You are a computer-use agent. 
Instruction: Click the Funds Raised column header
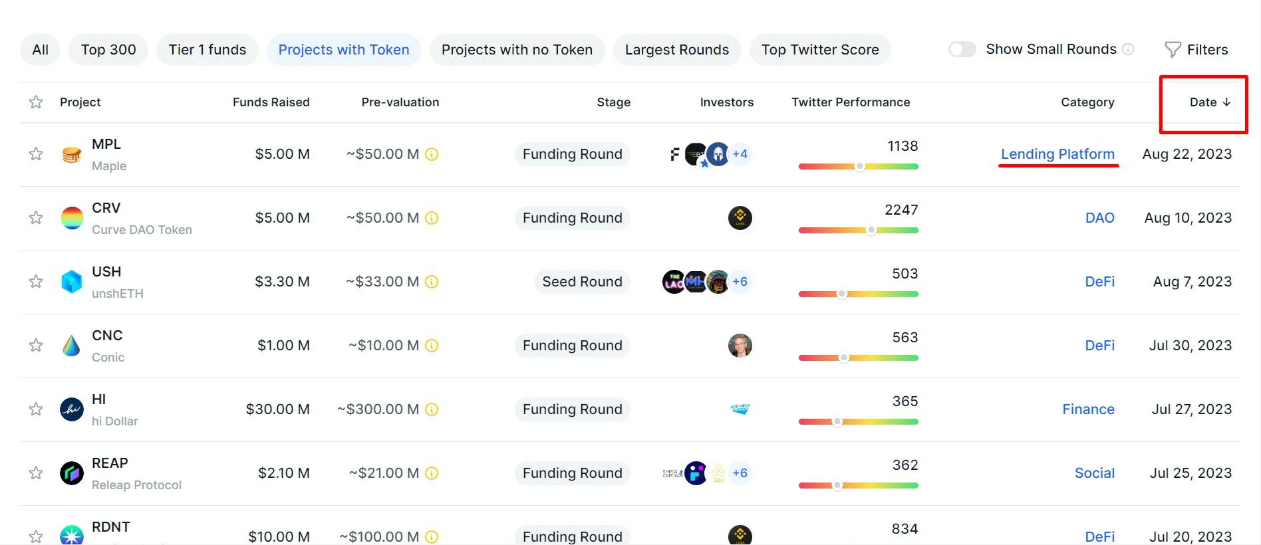(x=271, y=102)
